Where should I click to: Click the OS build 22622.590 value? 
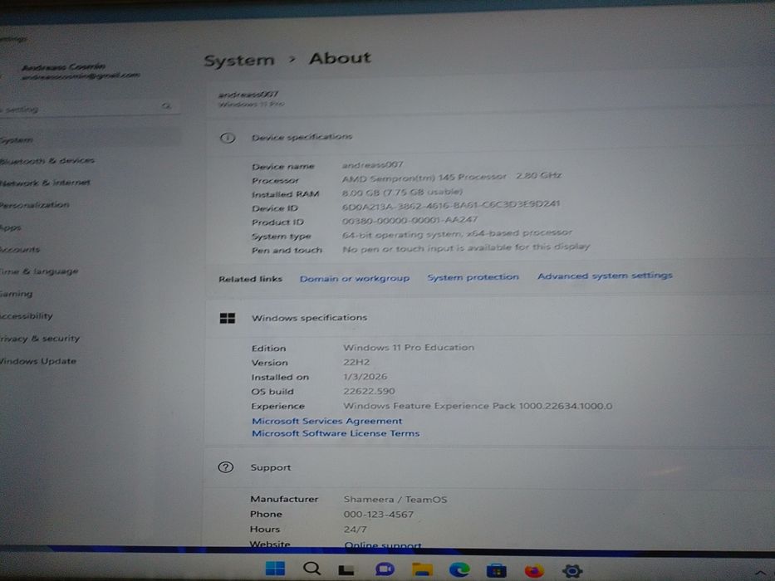pyautogui.click(x=369, y=391)
